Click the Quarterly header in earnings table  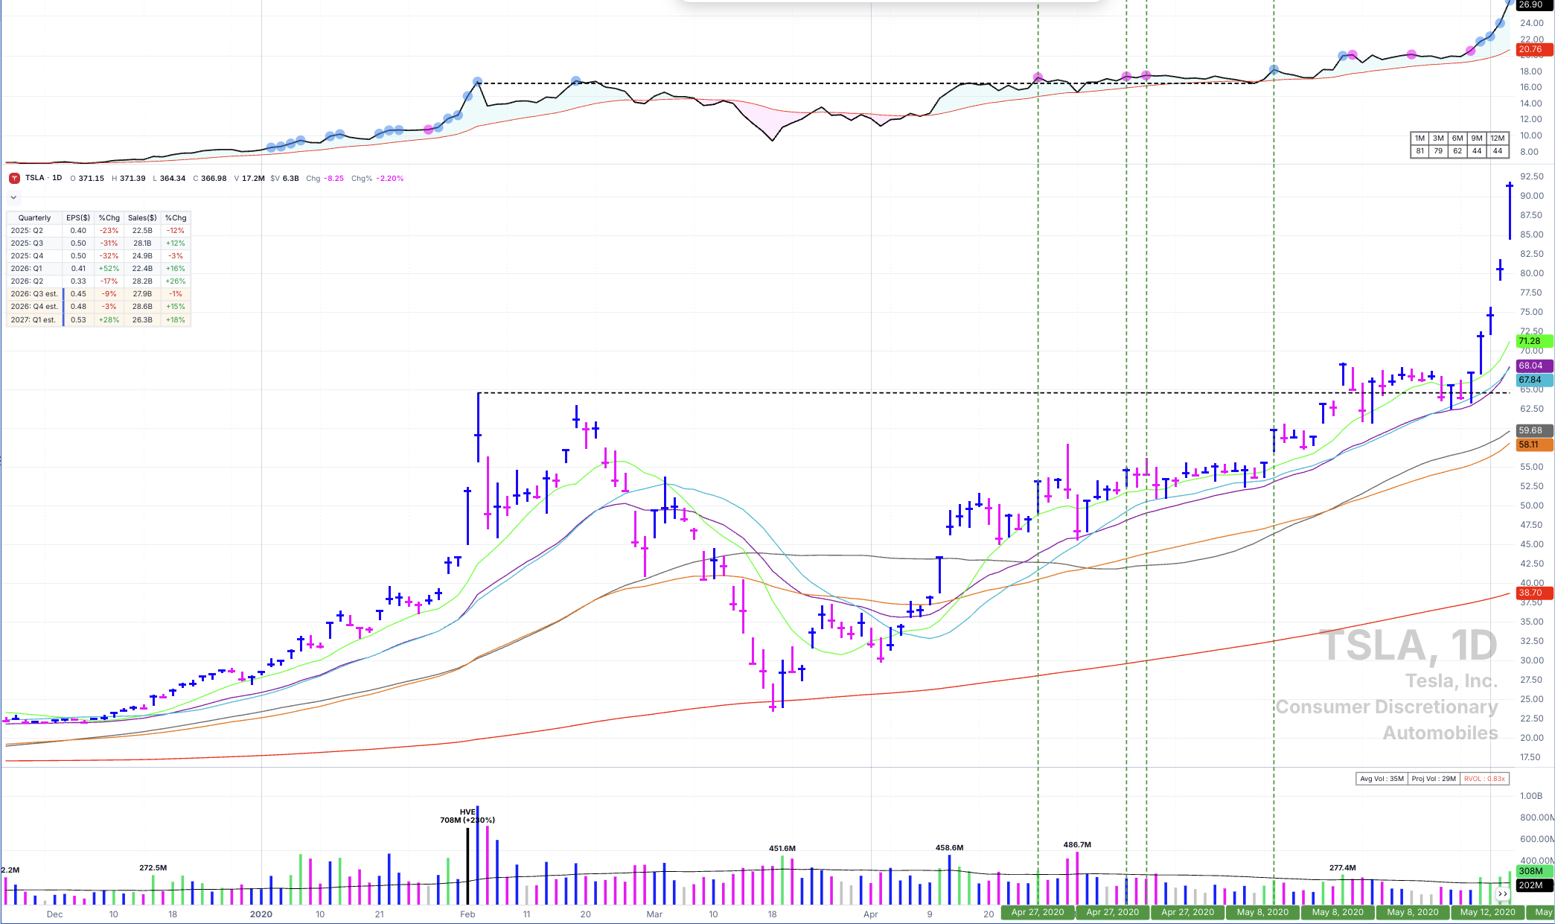(35, 218)
